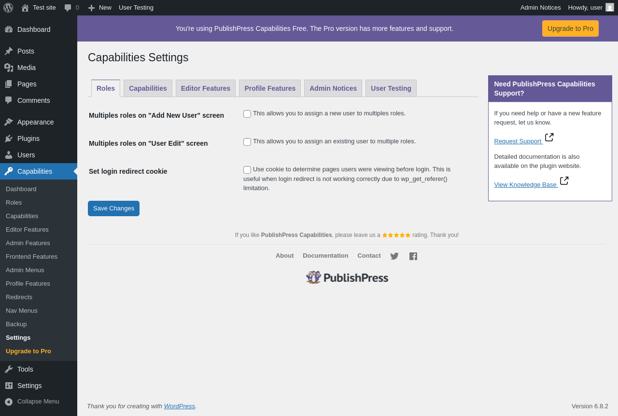Image resolution: width=618 pixels, height=416 pixels.
Task: Open the Facebook icon in footer
Action: coord(413,256)
